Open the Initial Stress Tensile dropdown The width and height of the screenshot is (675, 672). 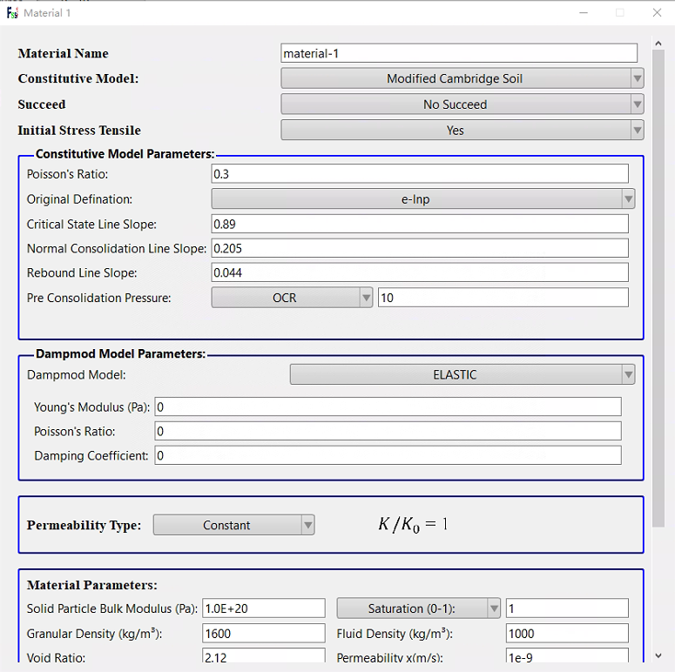pyautogui.click(x=462, y=131)
